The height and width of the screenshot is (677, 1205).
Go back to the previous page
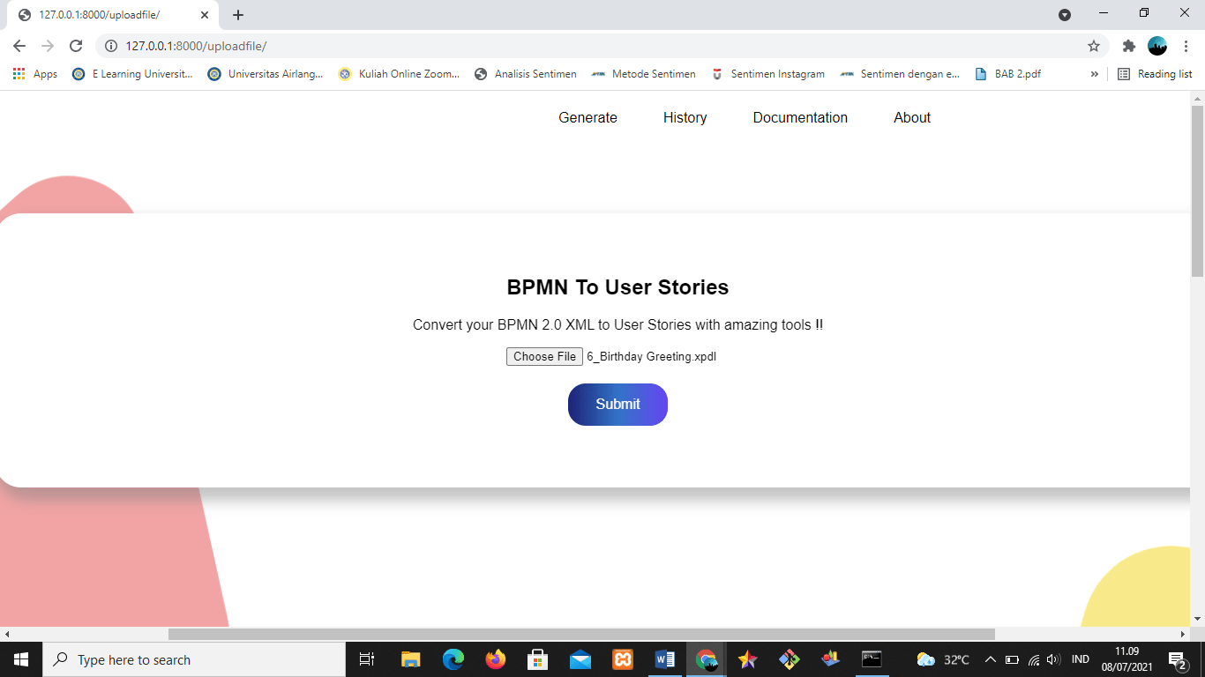19,46
